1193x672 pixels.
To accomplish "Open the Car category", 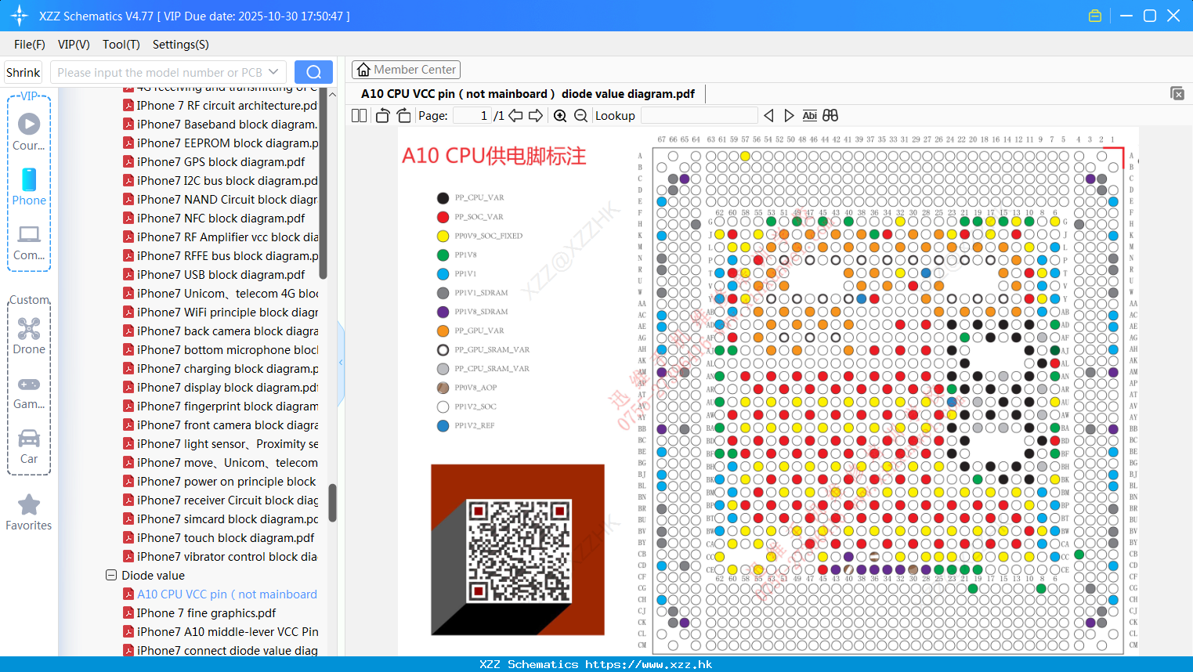I will [x=29, y=446].
